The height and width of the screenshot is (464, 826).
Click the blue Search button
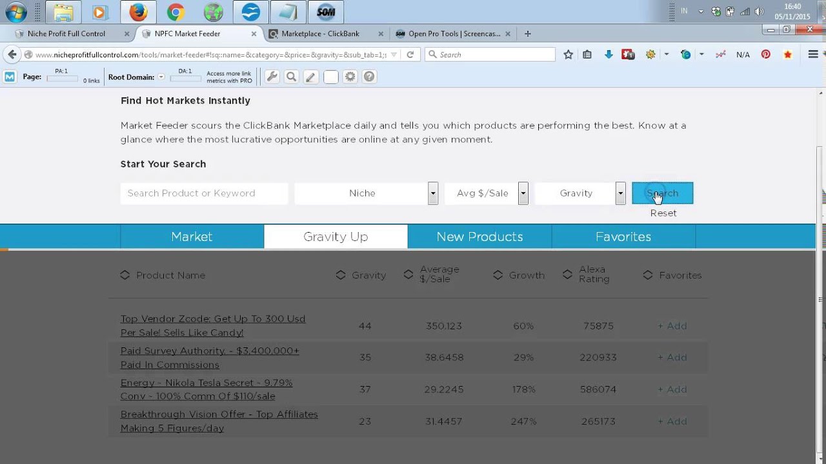coord(663,193)
